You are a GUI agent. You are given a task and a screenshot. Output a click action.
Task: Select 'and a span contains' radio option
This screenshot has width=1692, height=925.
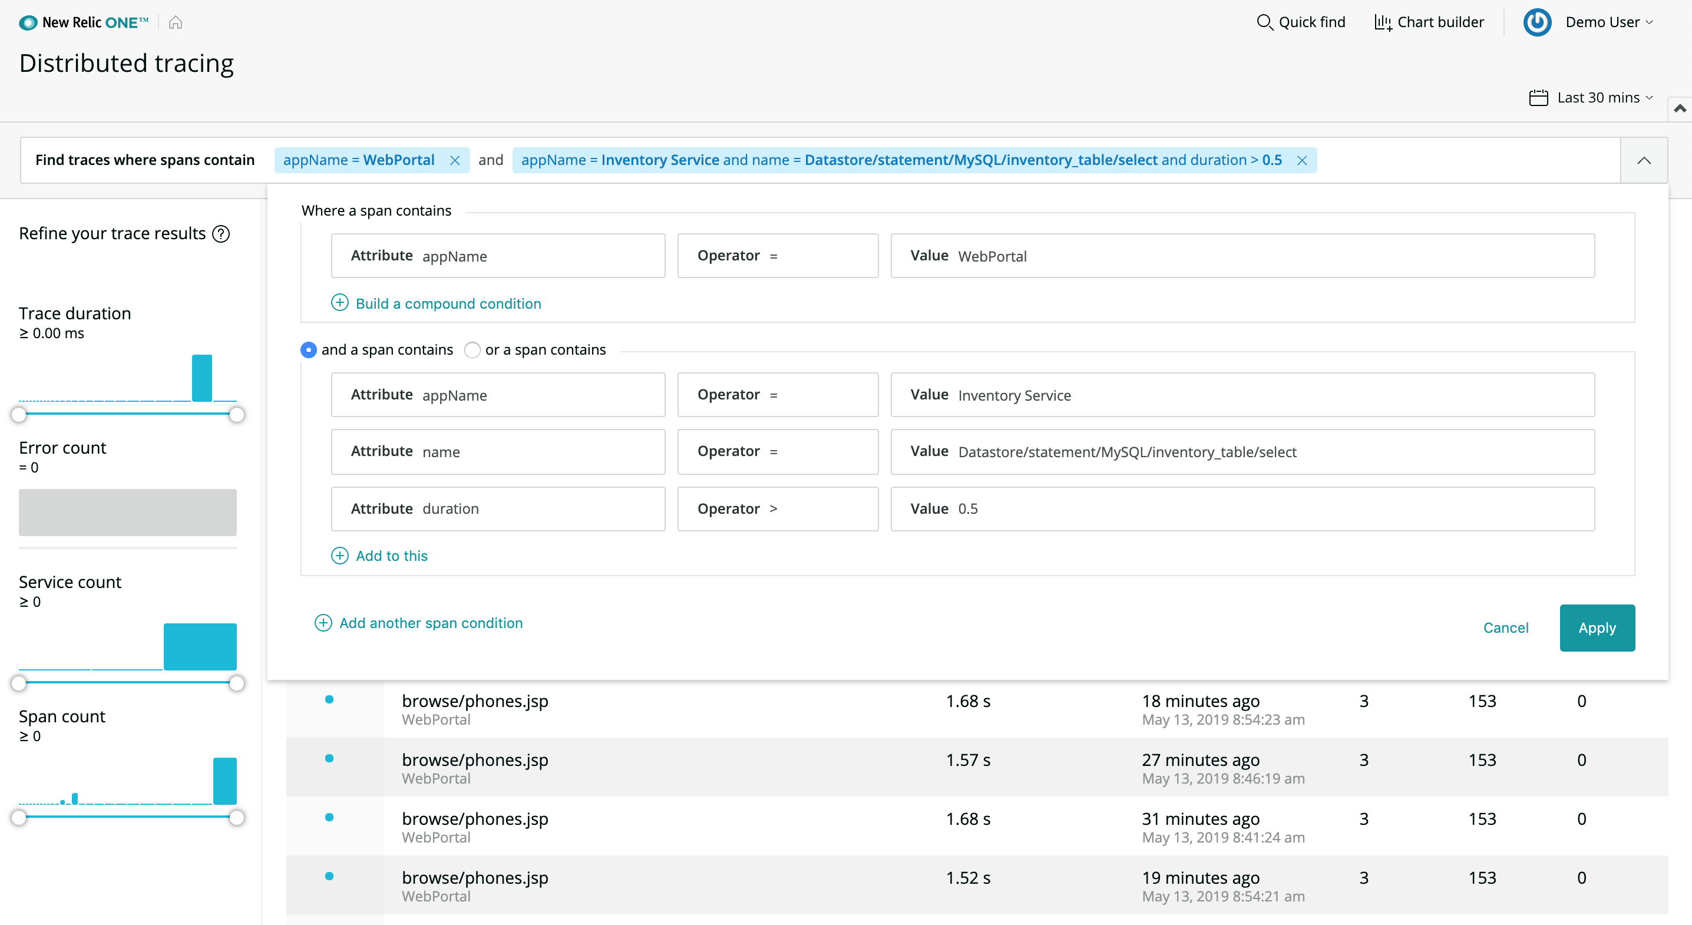click(x=308, y=349)
